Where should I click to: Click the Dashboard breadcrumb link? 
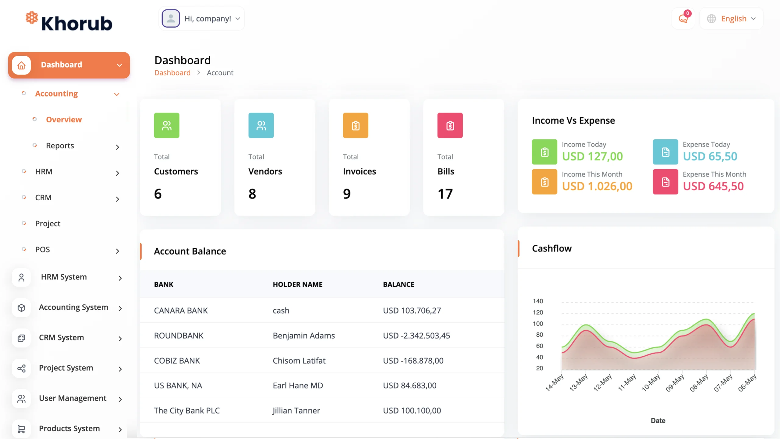172,73
